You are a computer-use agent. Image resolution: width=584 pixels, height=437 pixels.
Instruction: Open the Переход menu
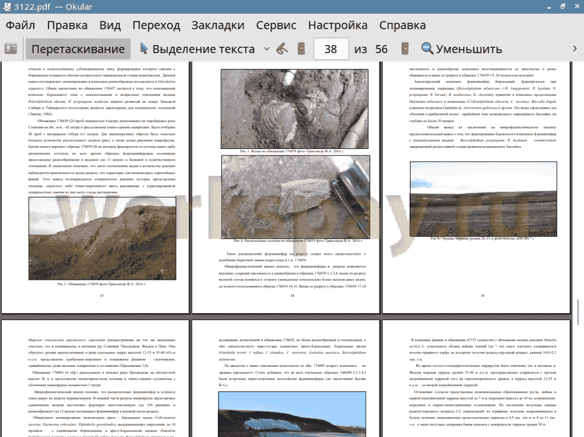click(x=156, y=25)
